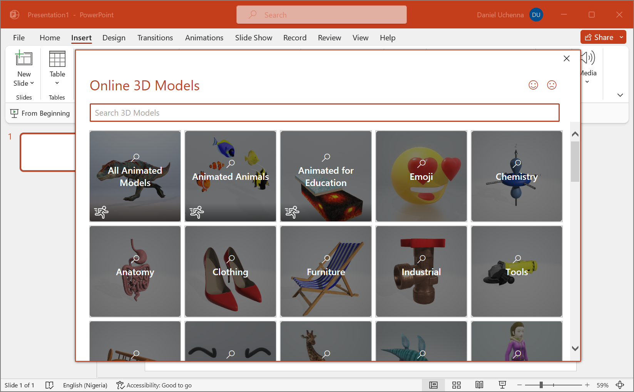Open the Chemistry 3D models category
Screen dimensions: 634x392
(517, 176)
